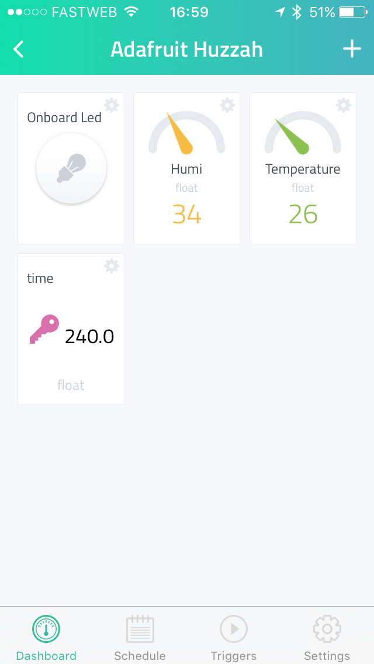Image resolution: width=374 pixels, height=664 pixels.
Task: Tap the Adafruit Huzzah title
Action: pos(187,50)
